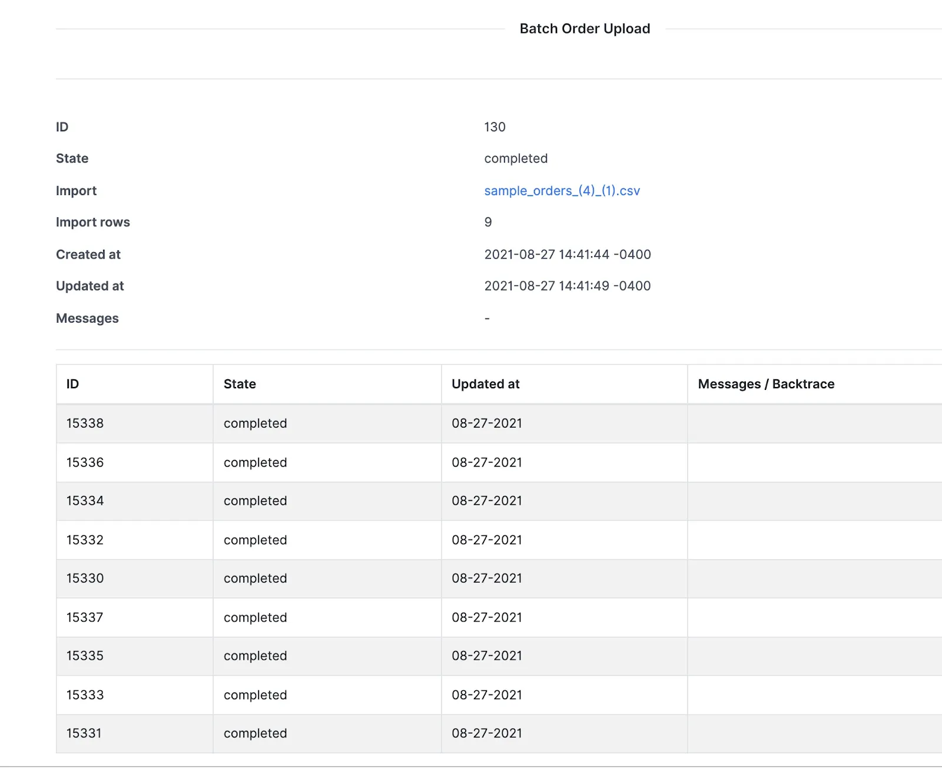
Task: Click the Batch Order Upload heading
Action: (x=585, y=29)
